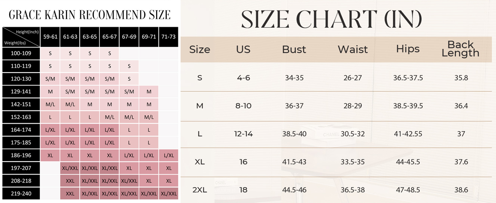Click the 36-37 bust measurement
Screen dimensions: 496x203
(294, 106)
